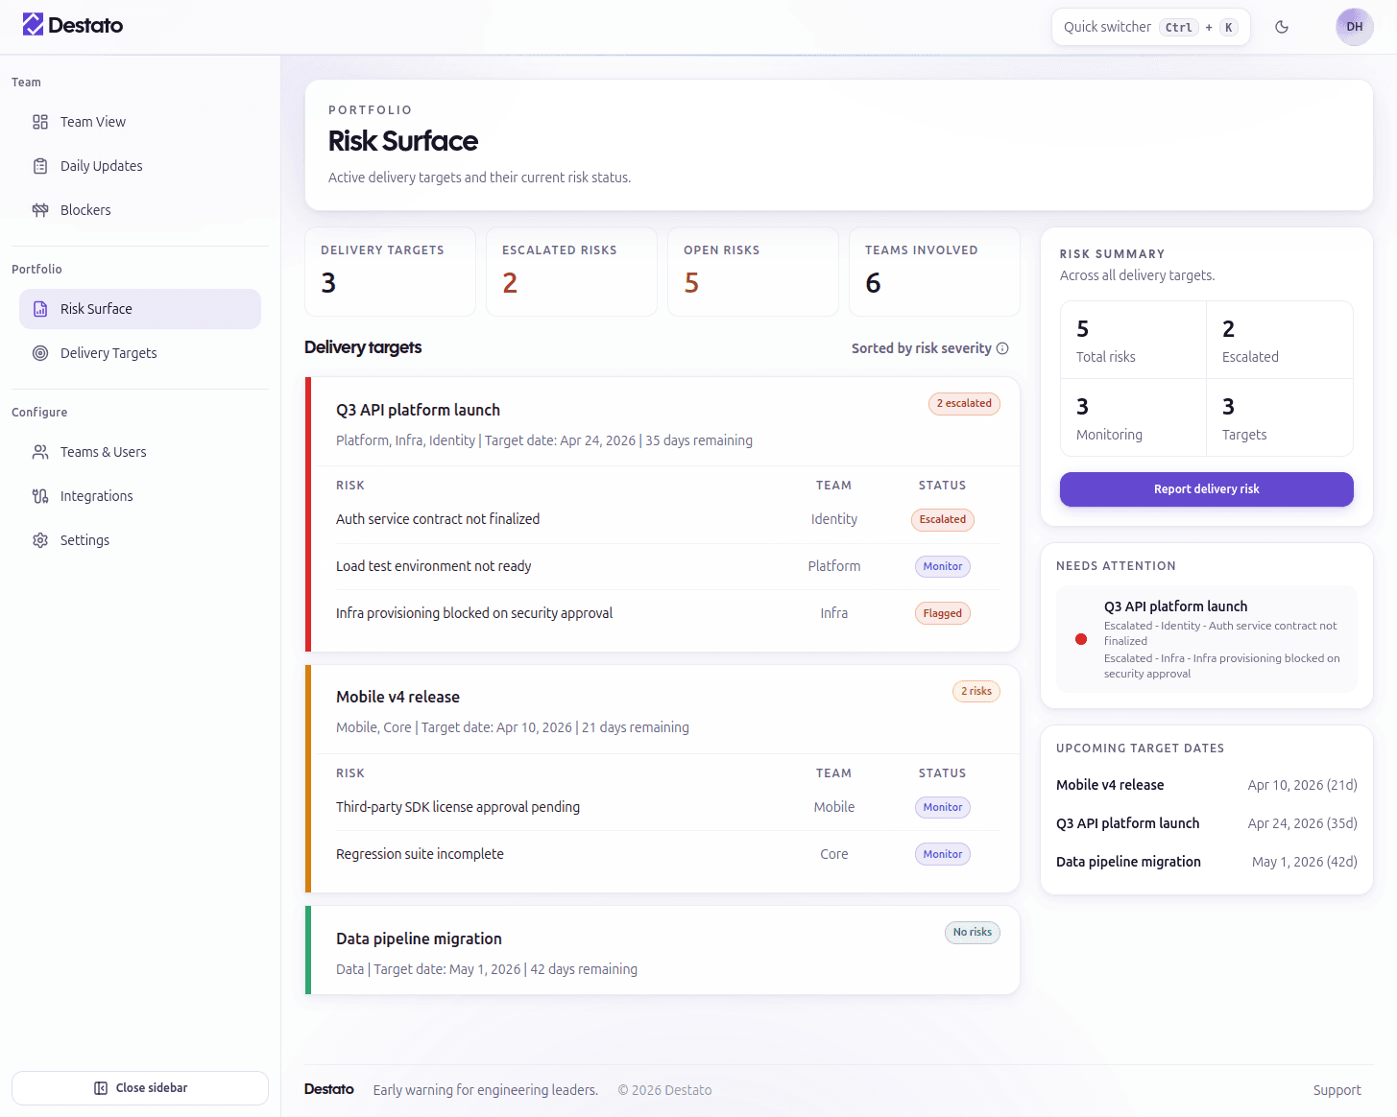Click info icon beside Sorted by risk severity
Viewport: 1397px width, 1117px height.
1002,348
